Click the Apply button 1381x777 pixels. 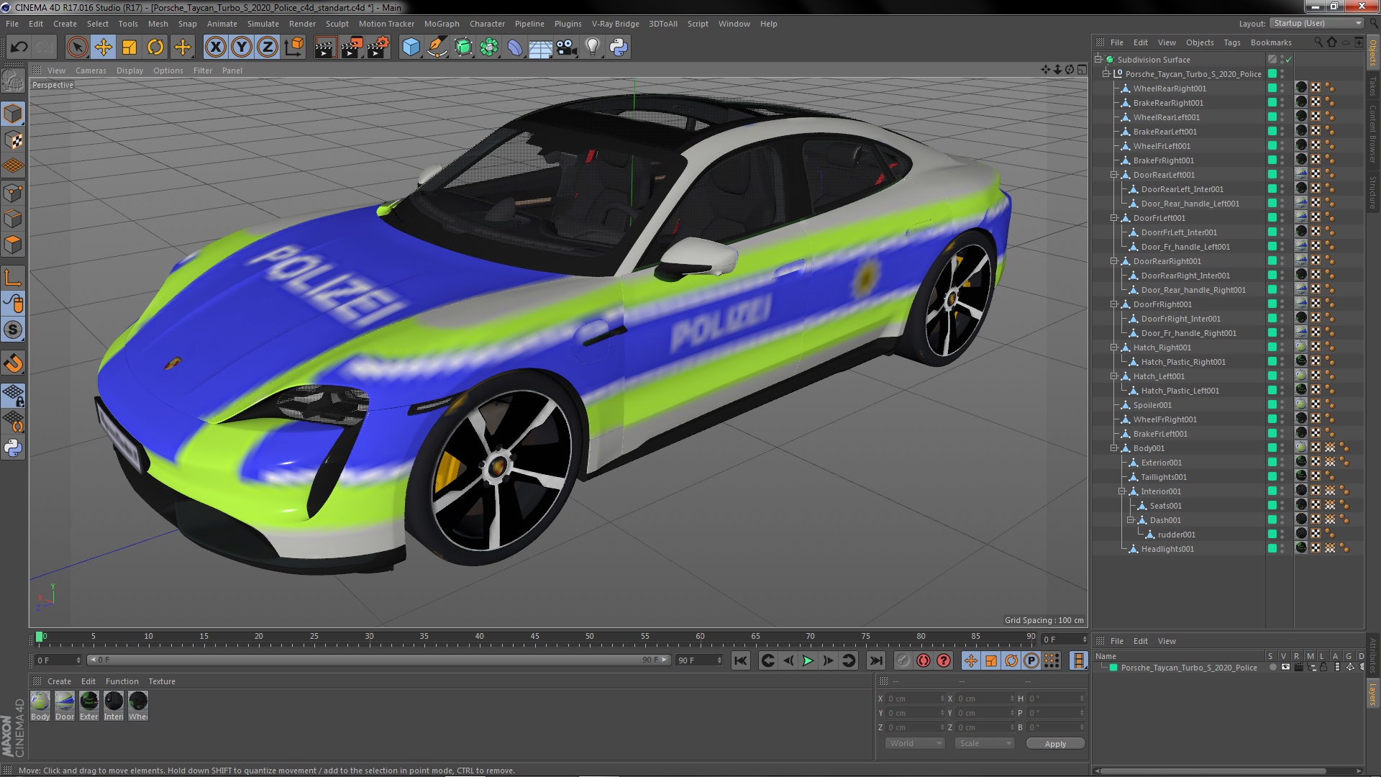(1055, 744)
